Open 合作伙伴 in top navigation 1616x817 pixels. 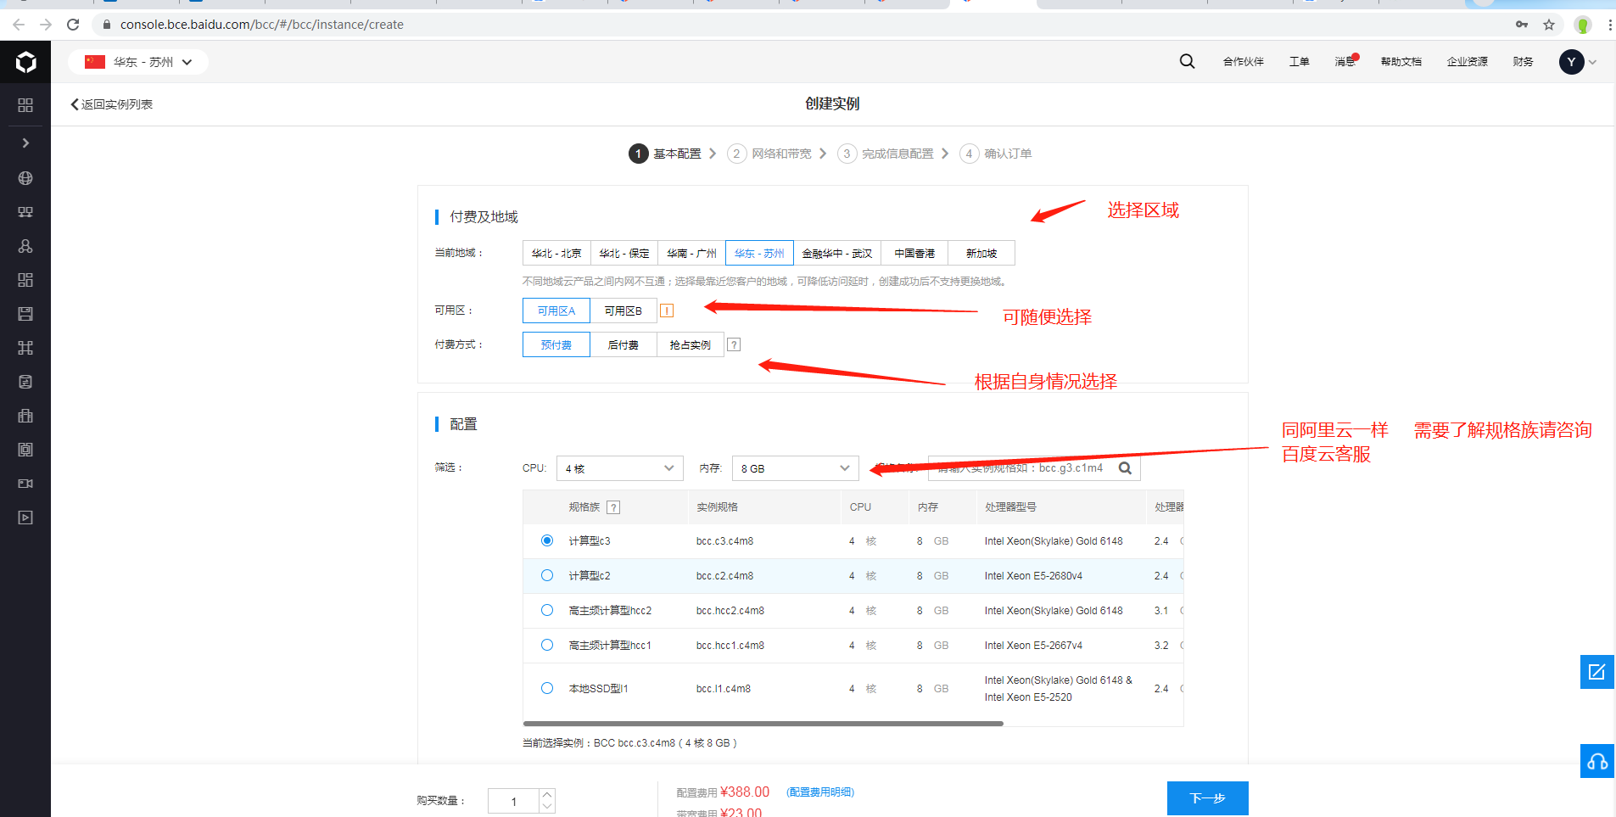pyautogui.click(x=1244, y=62)
